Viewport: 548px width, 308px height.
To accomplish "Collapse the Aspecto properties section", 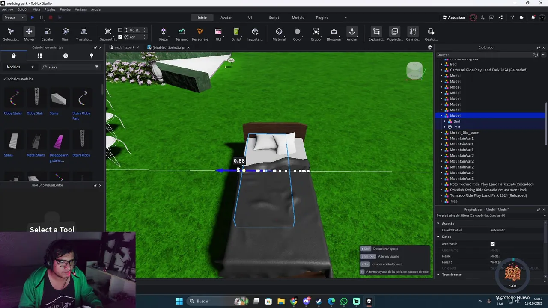I will point(438,223).
